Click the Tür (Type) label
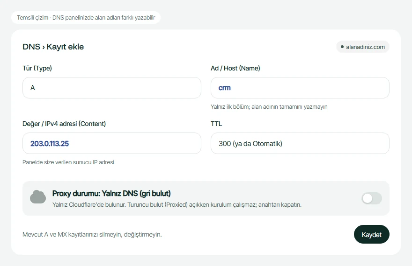The height and width of the screenshot is (266, 412). click(37, 68)
